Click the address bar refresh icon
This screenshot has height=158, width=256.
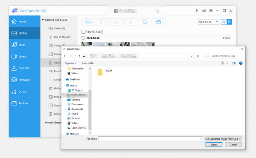[x=198, y=56]
